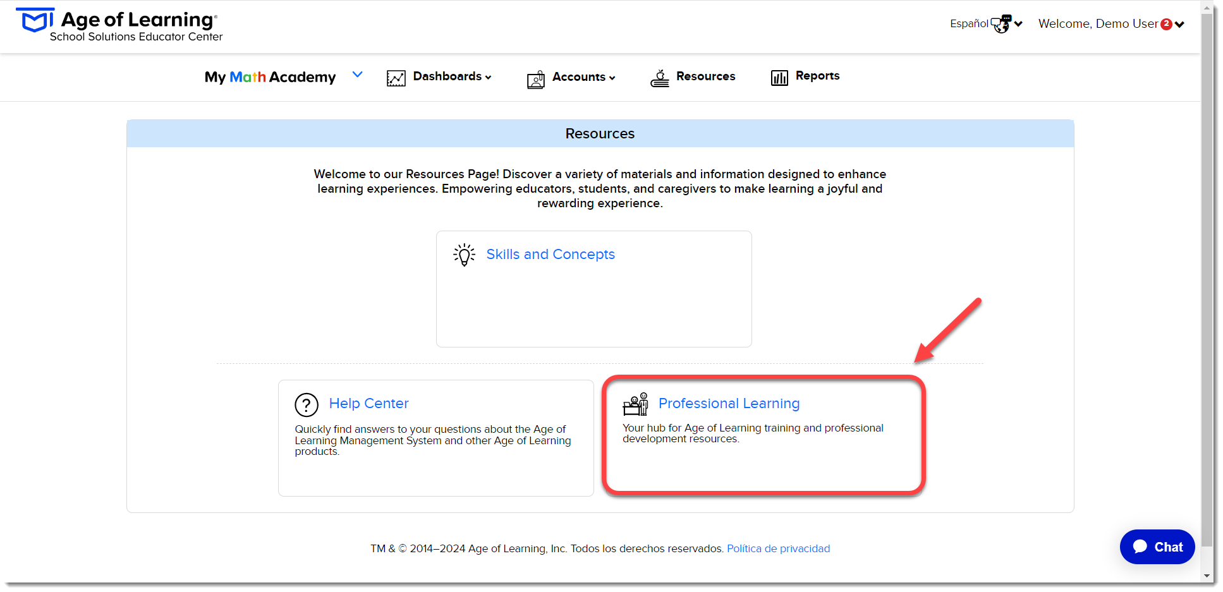Expand the My Math Academy product chevron
Viewport: 1223px width, 592px height.
pyautogui.click(x=358, y=75)
